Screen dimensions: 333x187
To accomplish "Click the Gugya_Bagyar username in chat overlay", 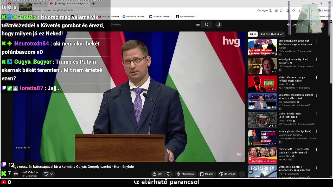I will point(33,62).
